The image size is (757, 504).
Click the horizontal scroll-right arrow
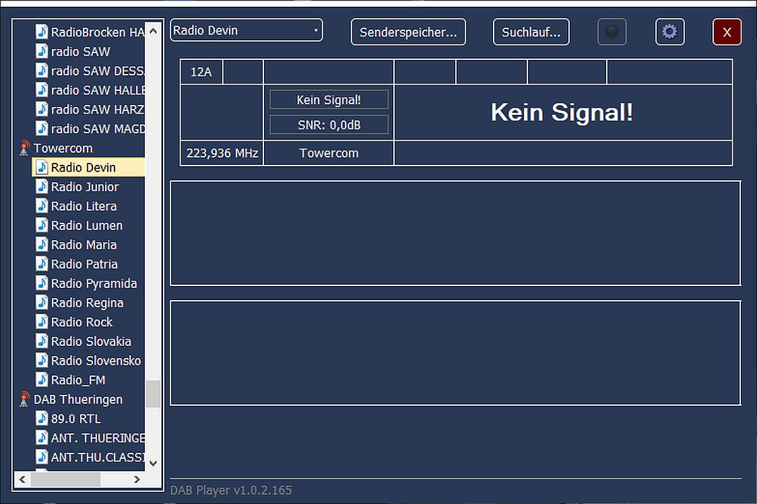point(137,479)
